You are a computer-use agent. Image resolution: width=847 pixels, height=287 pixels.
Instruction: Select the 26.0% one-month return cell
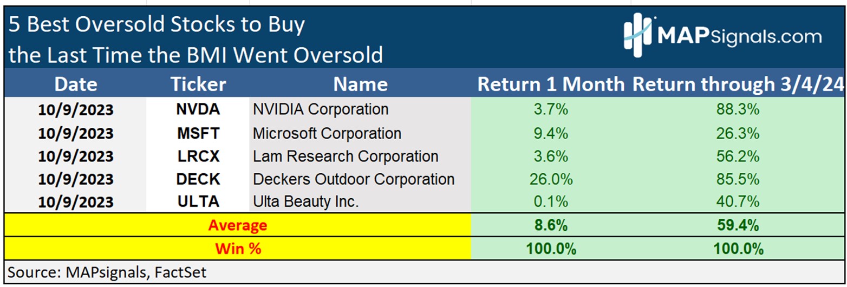coord(550,179)
